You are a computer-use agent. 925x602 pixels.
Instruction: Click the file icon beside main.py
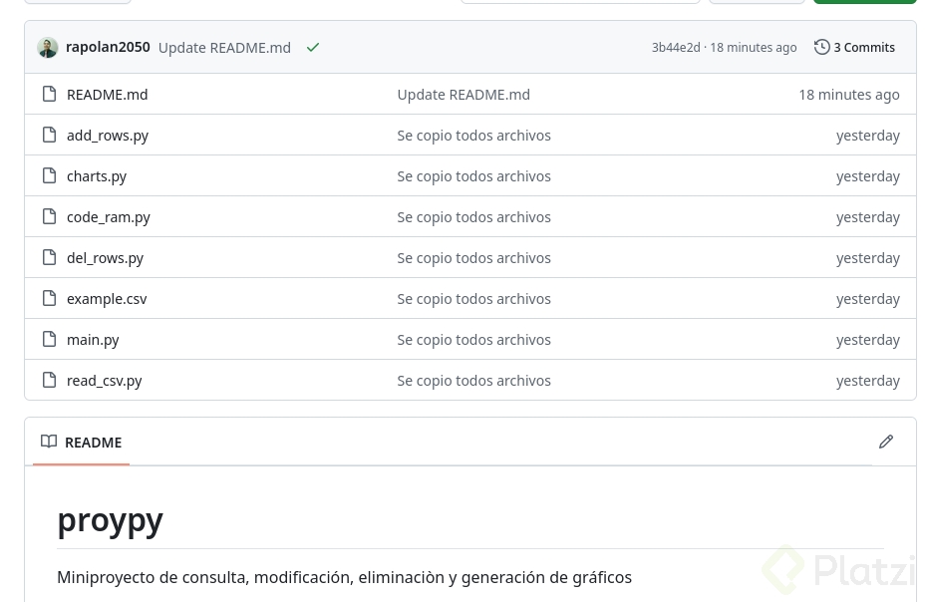click(49, 339)
